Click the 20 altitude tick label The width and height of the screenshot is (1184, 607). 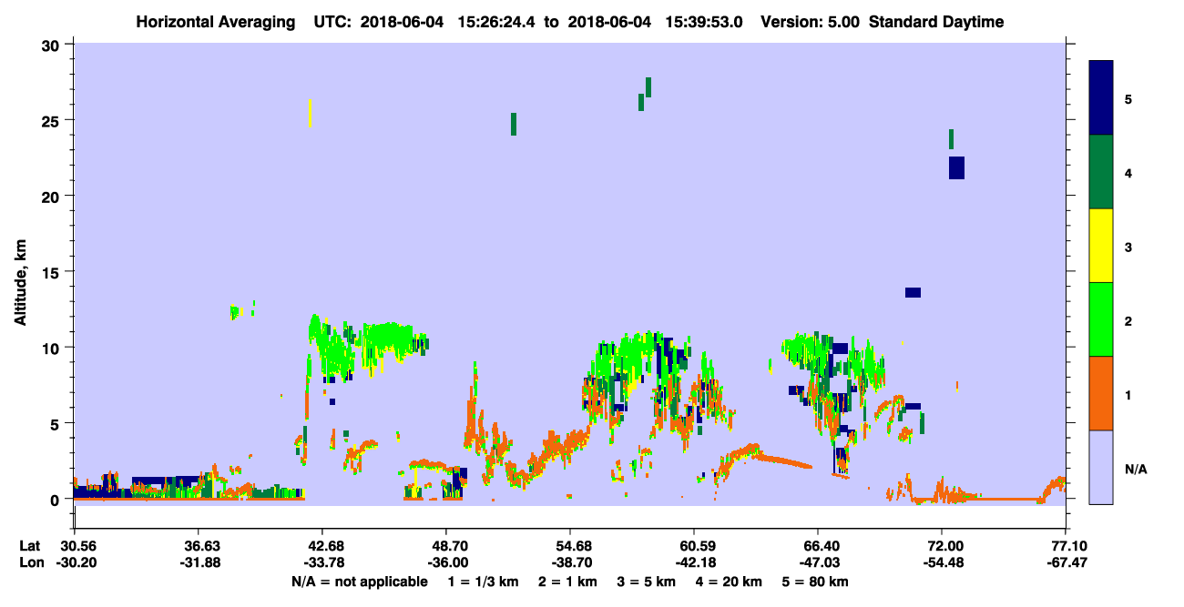53,196
